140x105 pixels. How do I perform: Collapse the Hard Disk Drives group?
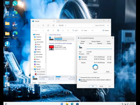[48, 35]
